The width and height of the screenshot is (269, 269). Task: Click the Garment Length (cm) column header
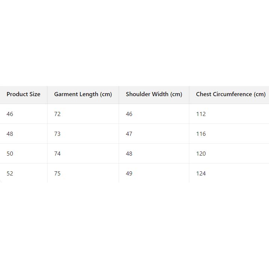tap(83, 94)
